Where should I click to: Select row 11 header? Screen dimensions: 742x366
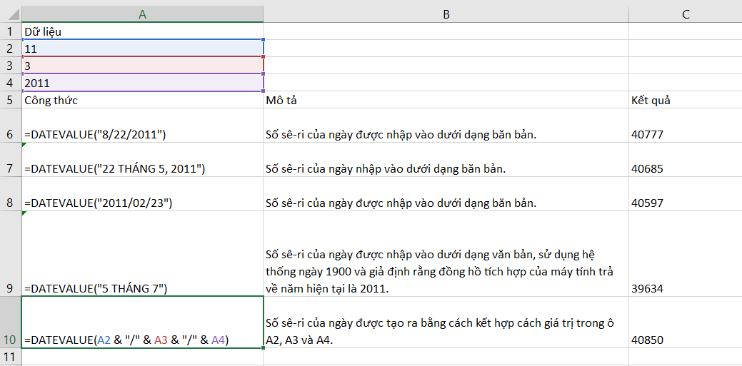click(11, 356)
